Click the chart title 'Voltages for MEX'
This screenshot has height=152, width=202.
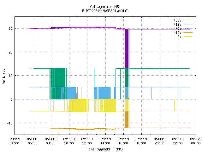coord(105,7)
